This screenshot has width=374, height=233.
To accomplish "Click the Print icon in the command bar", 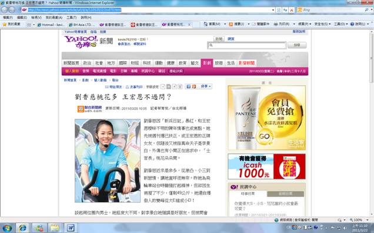I will click(x=275, y=24).
